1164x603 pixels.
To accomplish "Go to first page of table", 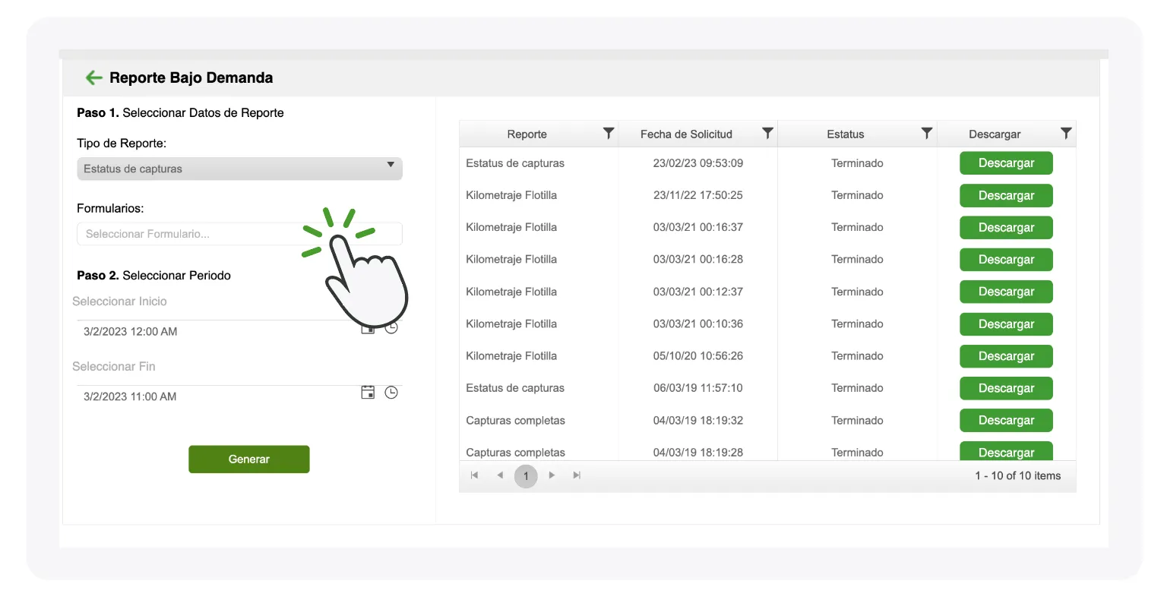I will 474,475.
